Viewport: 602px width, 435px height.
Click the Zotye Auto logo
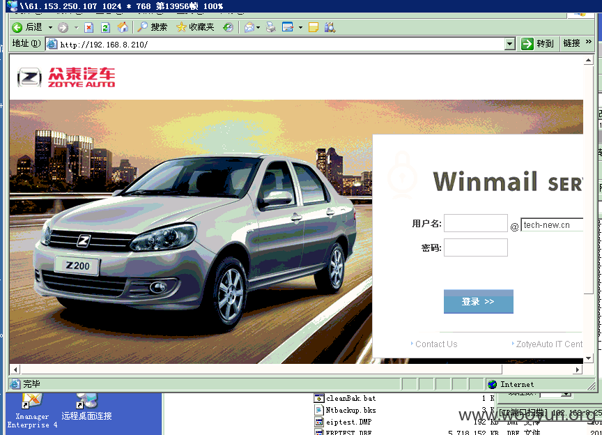pyautogui.click(x=66, y=77)
